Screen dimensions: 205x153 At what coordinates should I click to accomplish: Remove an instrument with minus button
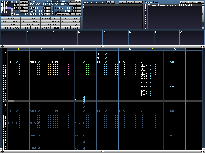pyautogui.click(x=112, y=2)
